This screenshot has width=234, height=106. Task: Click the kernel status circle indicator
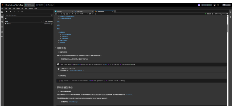[227, 14]
